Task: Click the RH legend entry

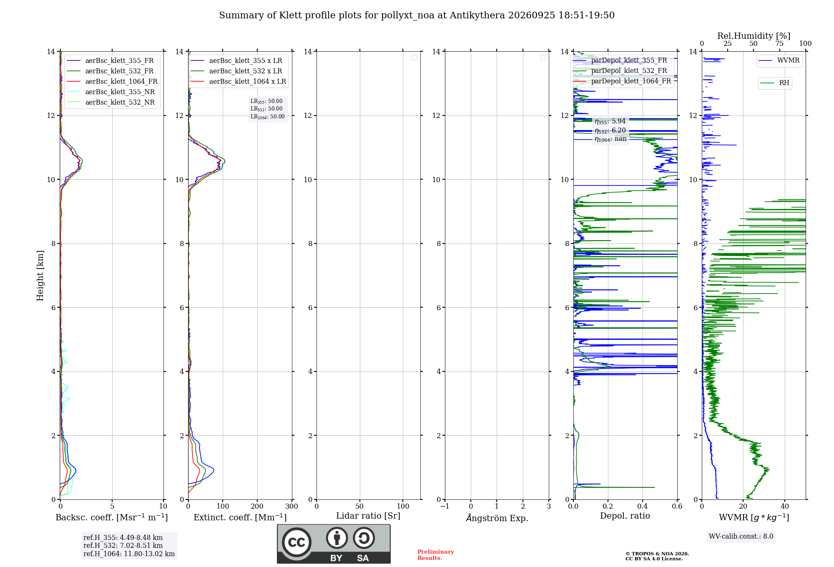Action: [x=775, y=83]
